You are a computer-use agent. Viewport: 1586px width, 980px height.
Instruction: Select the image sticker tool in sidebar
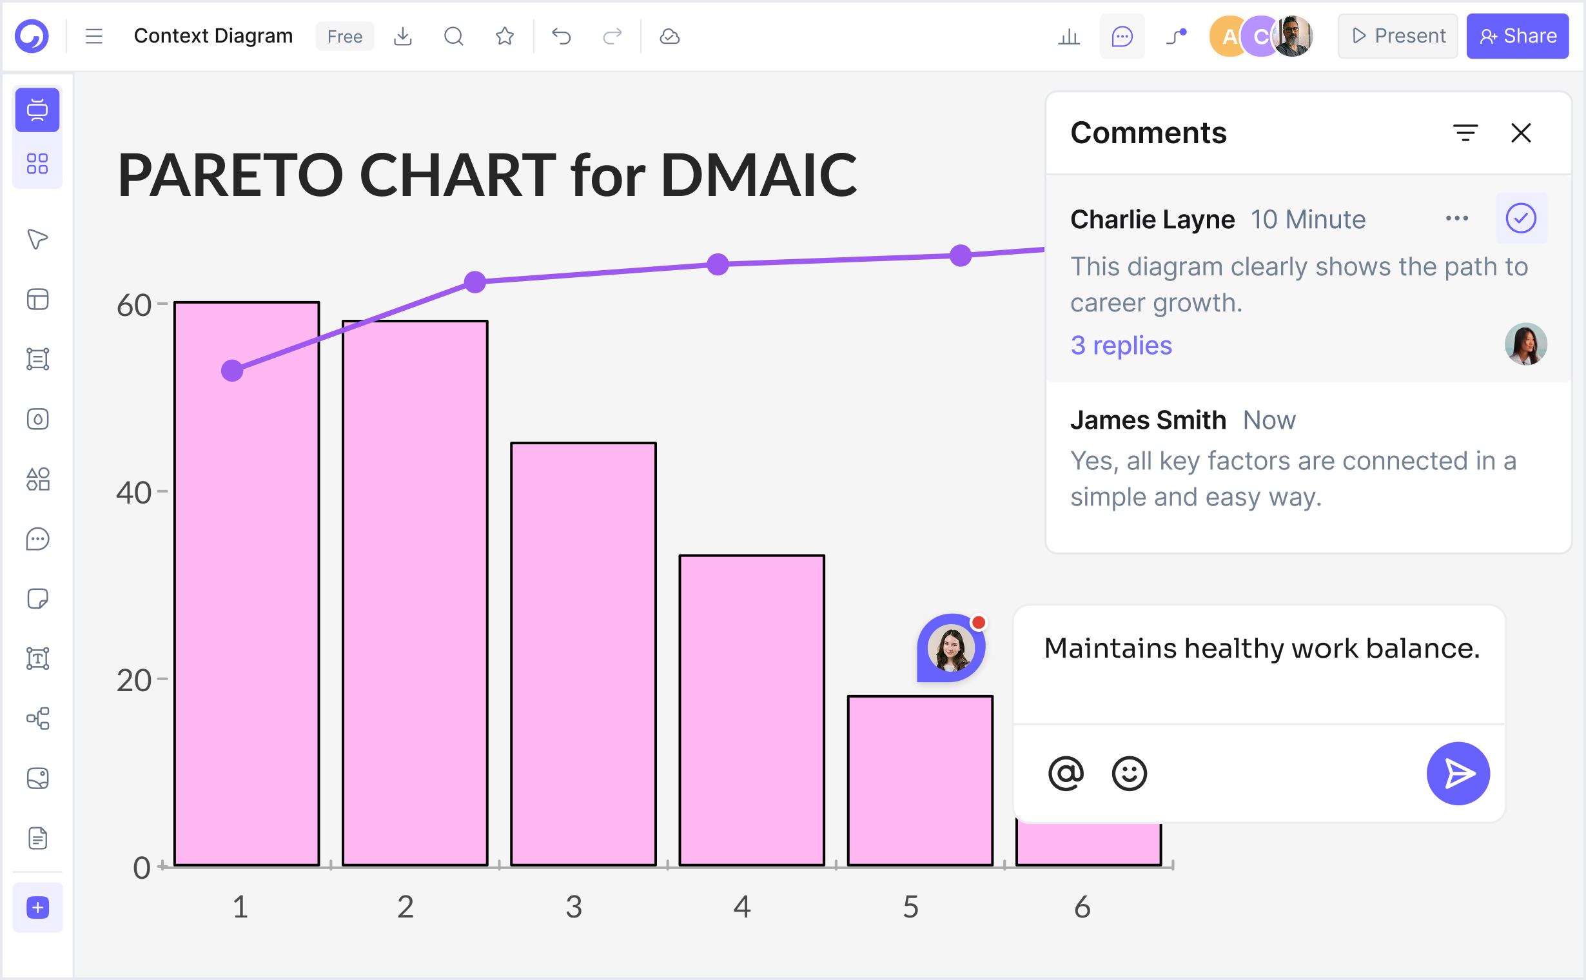click(37, 778)
